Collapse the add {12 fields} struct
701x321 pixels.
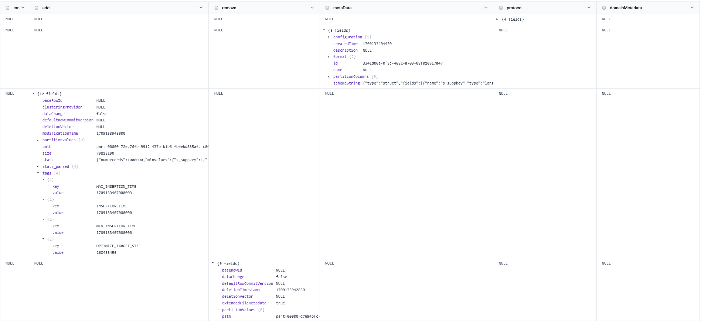[33, 94]
